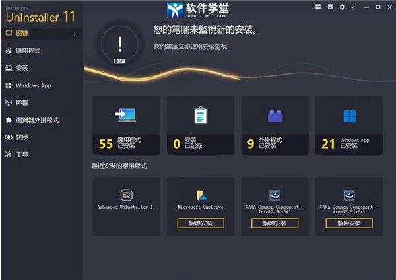Image resolution: width=396 pixels, height=280 pixels.
Task: Toggle the installation monitoring OFF switch
Action: coord(119,61)
